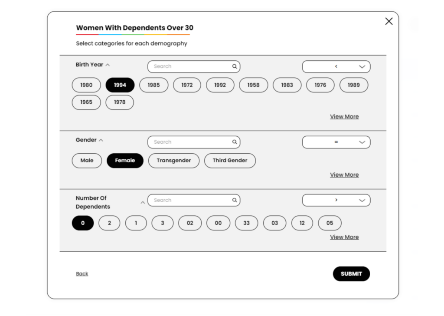Click the magnifier icon in Dependents search
This screenshot has height=316, width=444.
235,200
